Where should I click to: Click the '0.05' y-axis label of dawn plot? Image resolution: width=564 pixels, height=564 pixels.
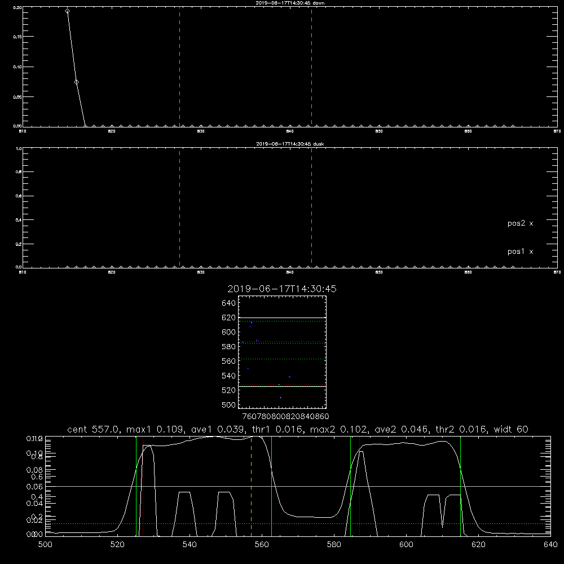[x=17, y=97]
